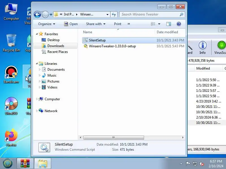
Task: Expand the Music library node
Action: [40, 75]
